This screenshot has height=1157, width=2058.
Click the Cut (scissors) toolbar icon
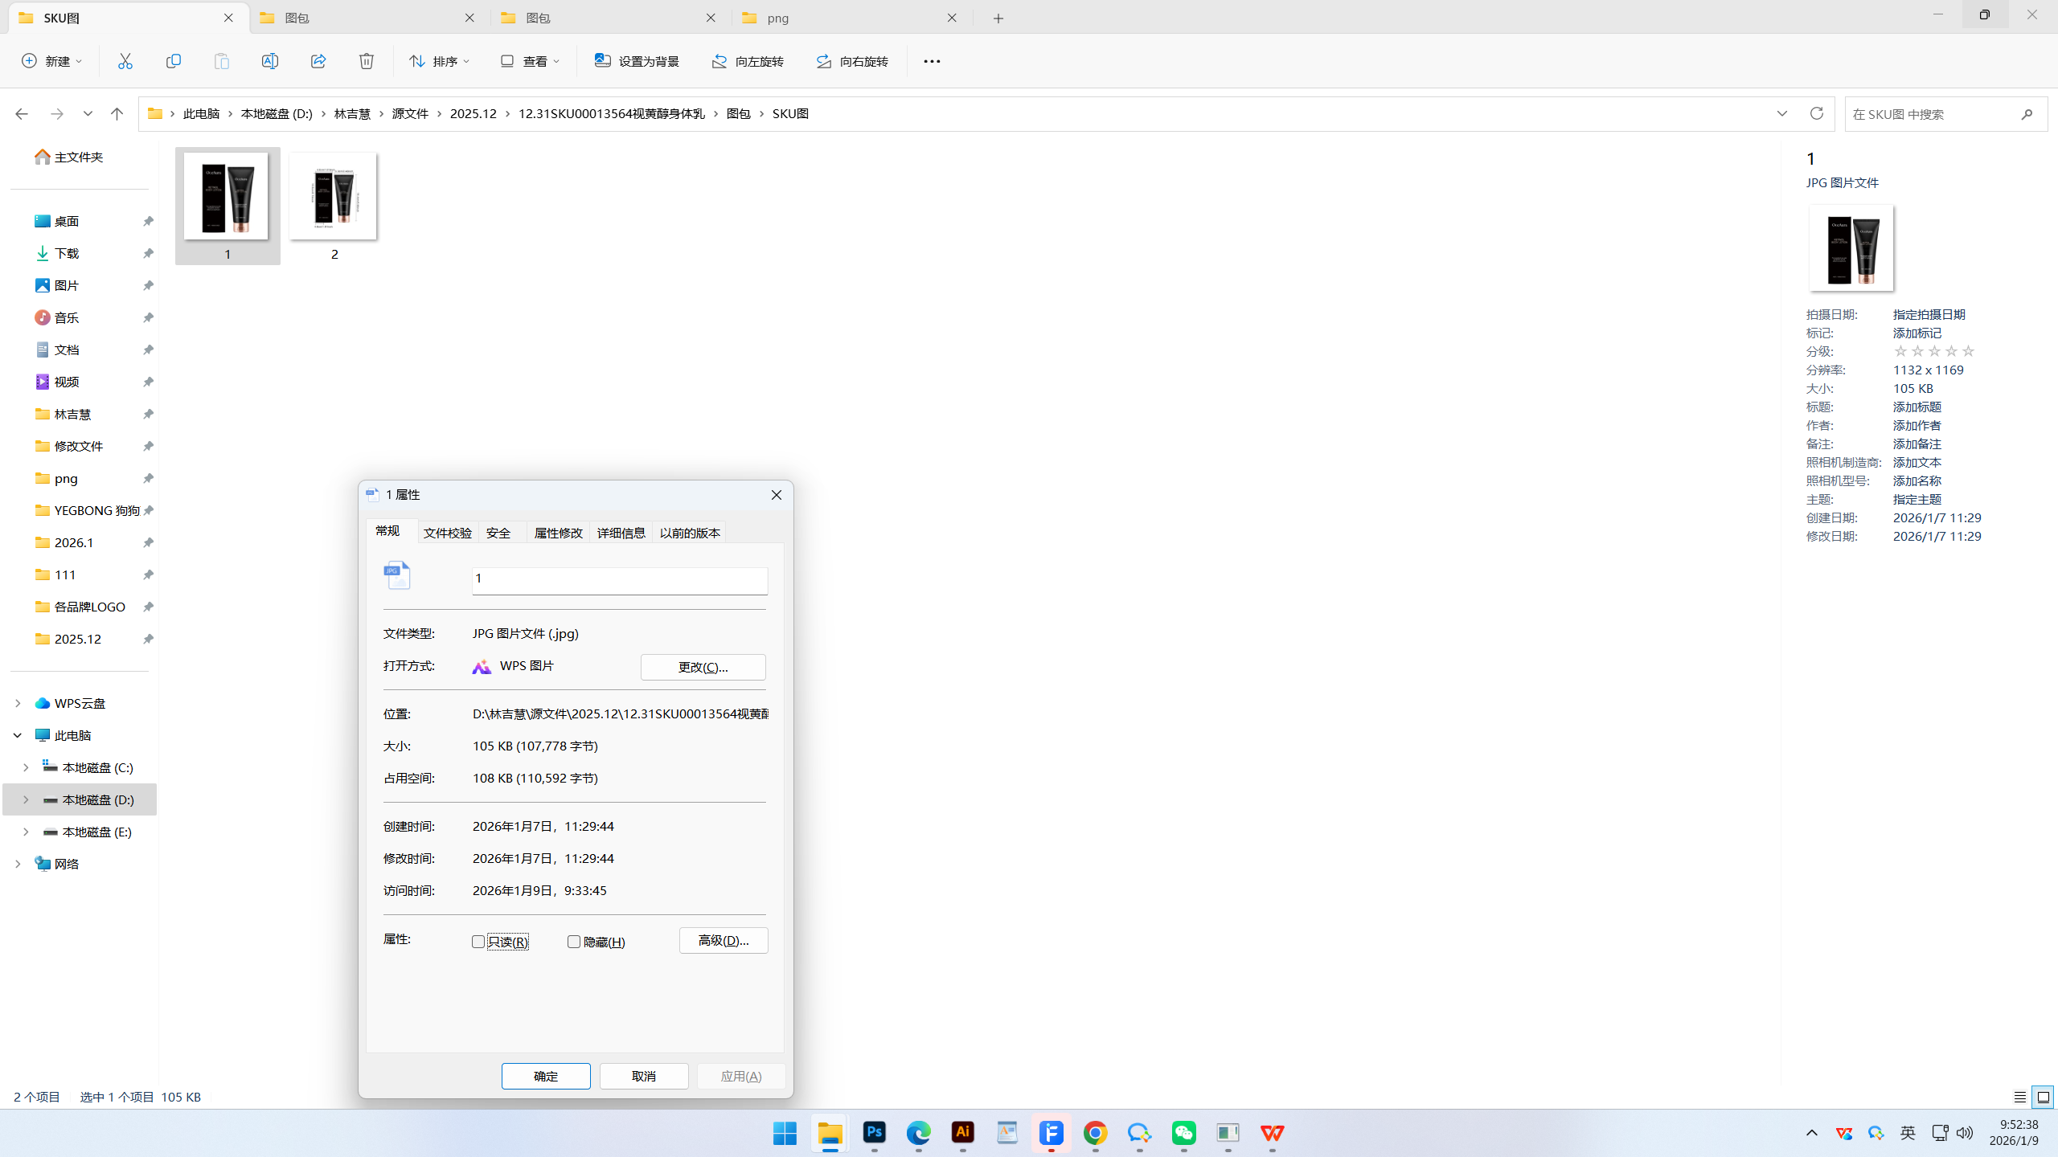(x=125, y=61)
